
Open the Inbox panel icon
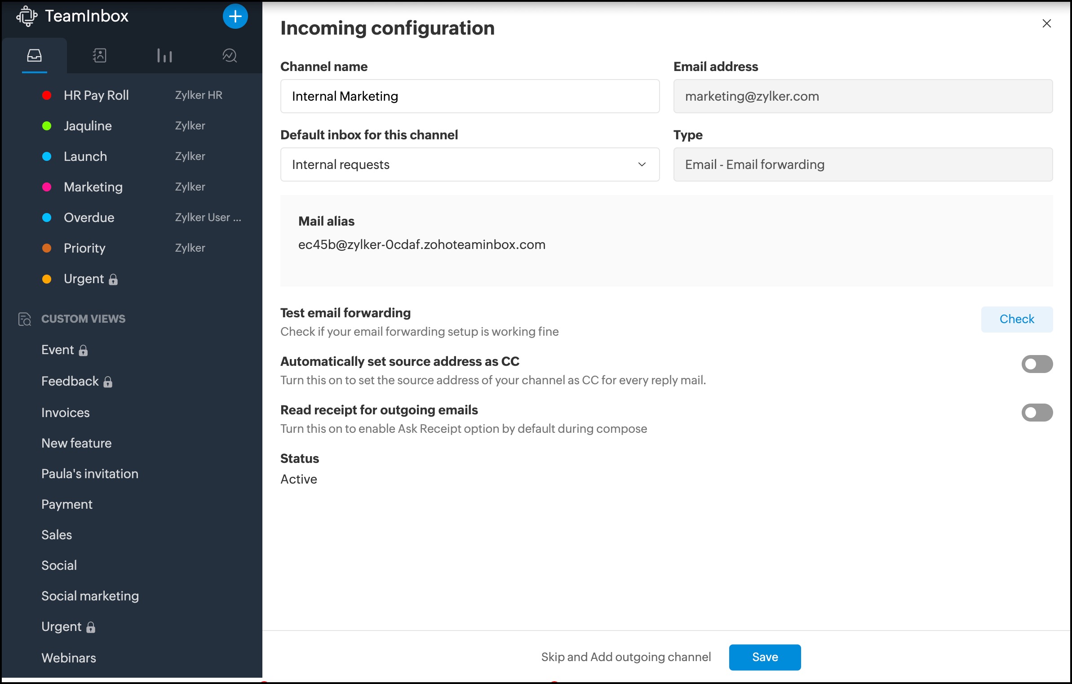click(34, 55)
